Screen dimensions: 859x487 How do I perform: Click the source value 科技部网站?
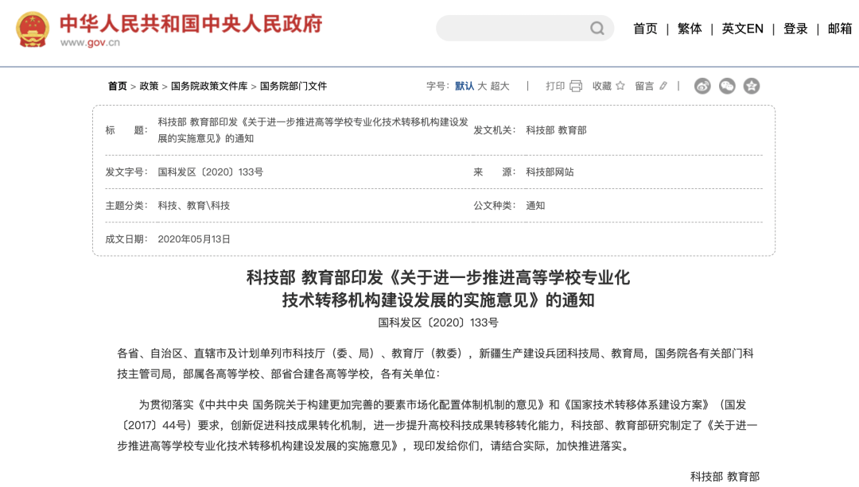click(x=550, y=172)
